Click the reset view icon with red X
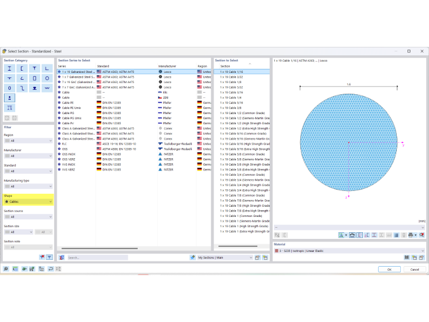 pos(422,235)
